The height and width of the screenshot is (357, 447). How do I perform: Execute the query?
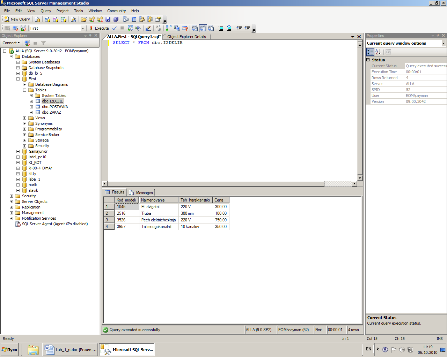[x=99, y=28]
